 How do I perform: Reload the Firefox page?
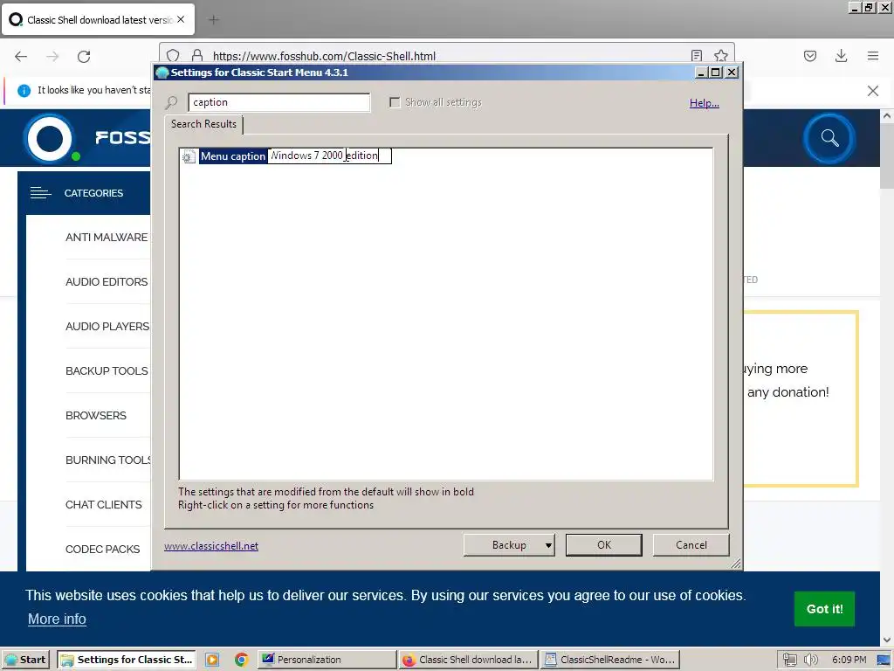[x=84, y=56]
